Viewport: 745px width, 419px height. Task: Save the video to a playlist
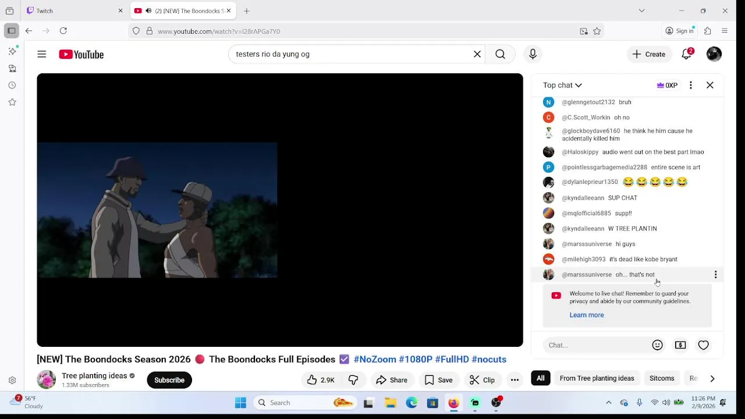tap(439, 380)
